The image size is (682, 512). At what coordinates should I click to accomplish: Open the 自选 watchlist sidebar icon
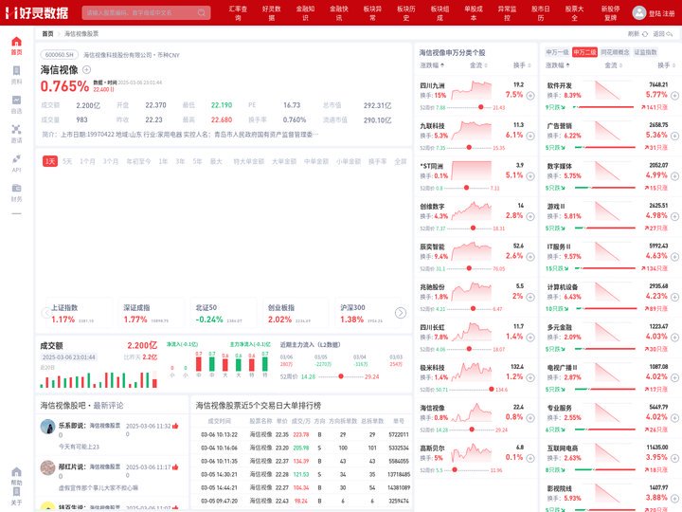pos(16,104)
